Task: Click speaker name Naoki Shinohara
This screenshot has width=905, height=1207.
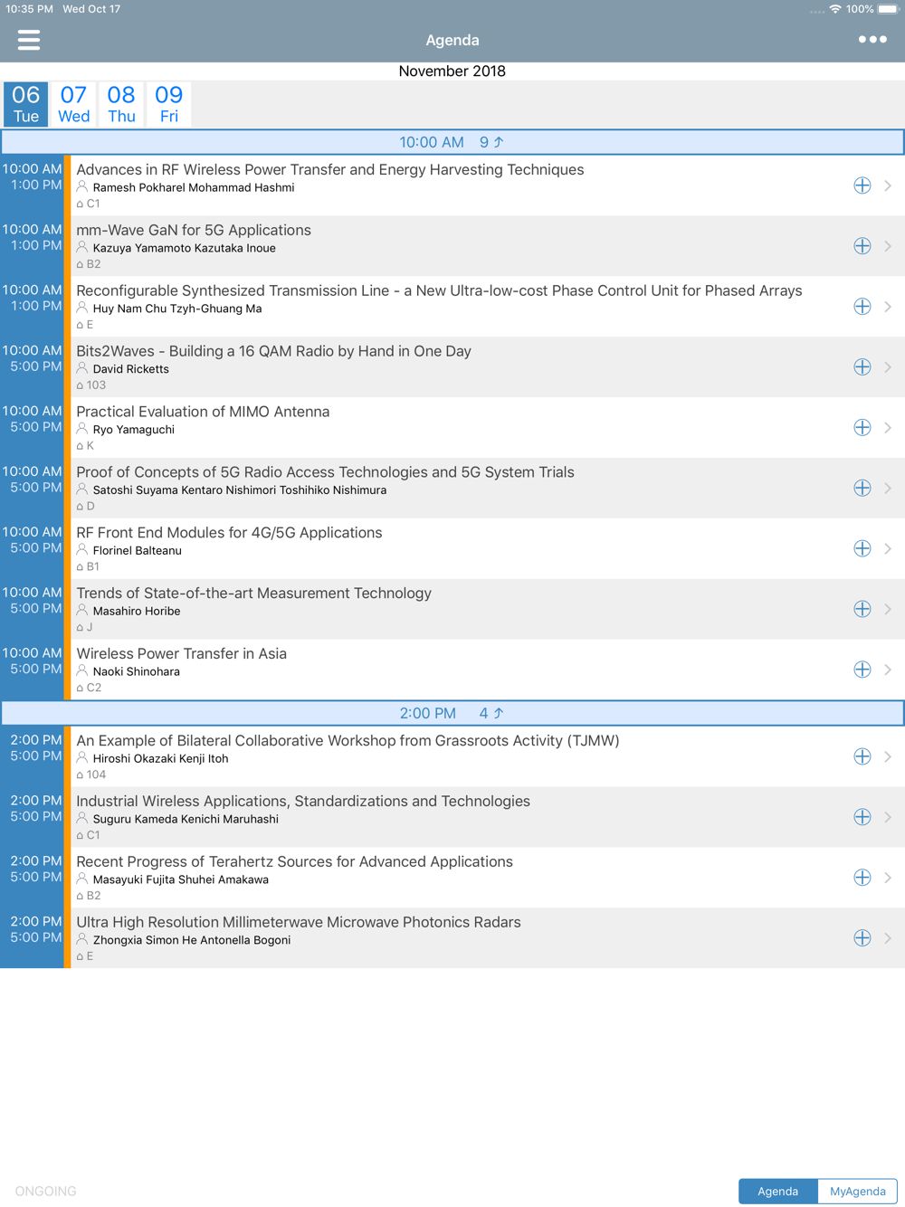Action: 137,671
